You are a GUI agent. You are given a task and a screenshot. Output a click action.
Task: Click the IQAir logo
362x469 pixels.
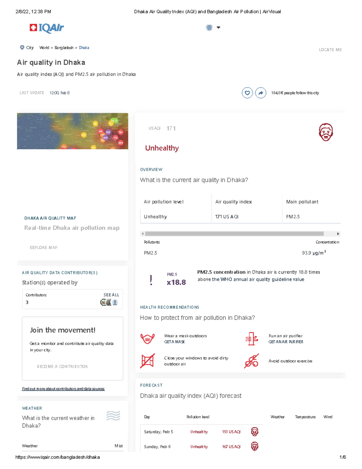coord(47,28)
